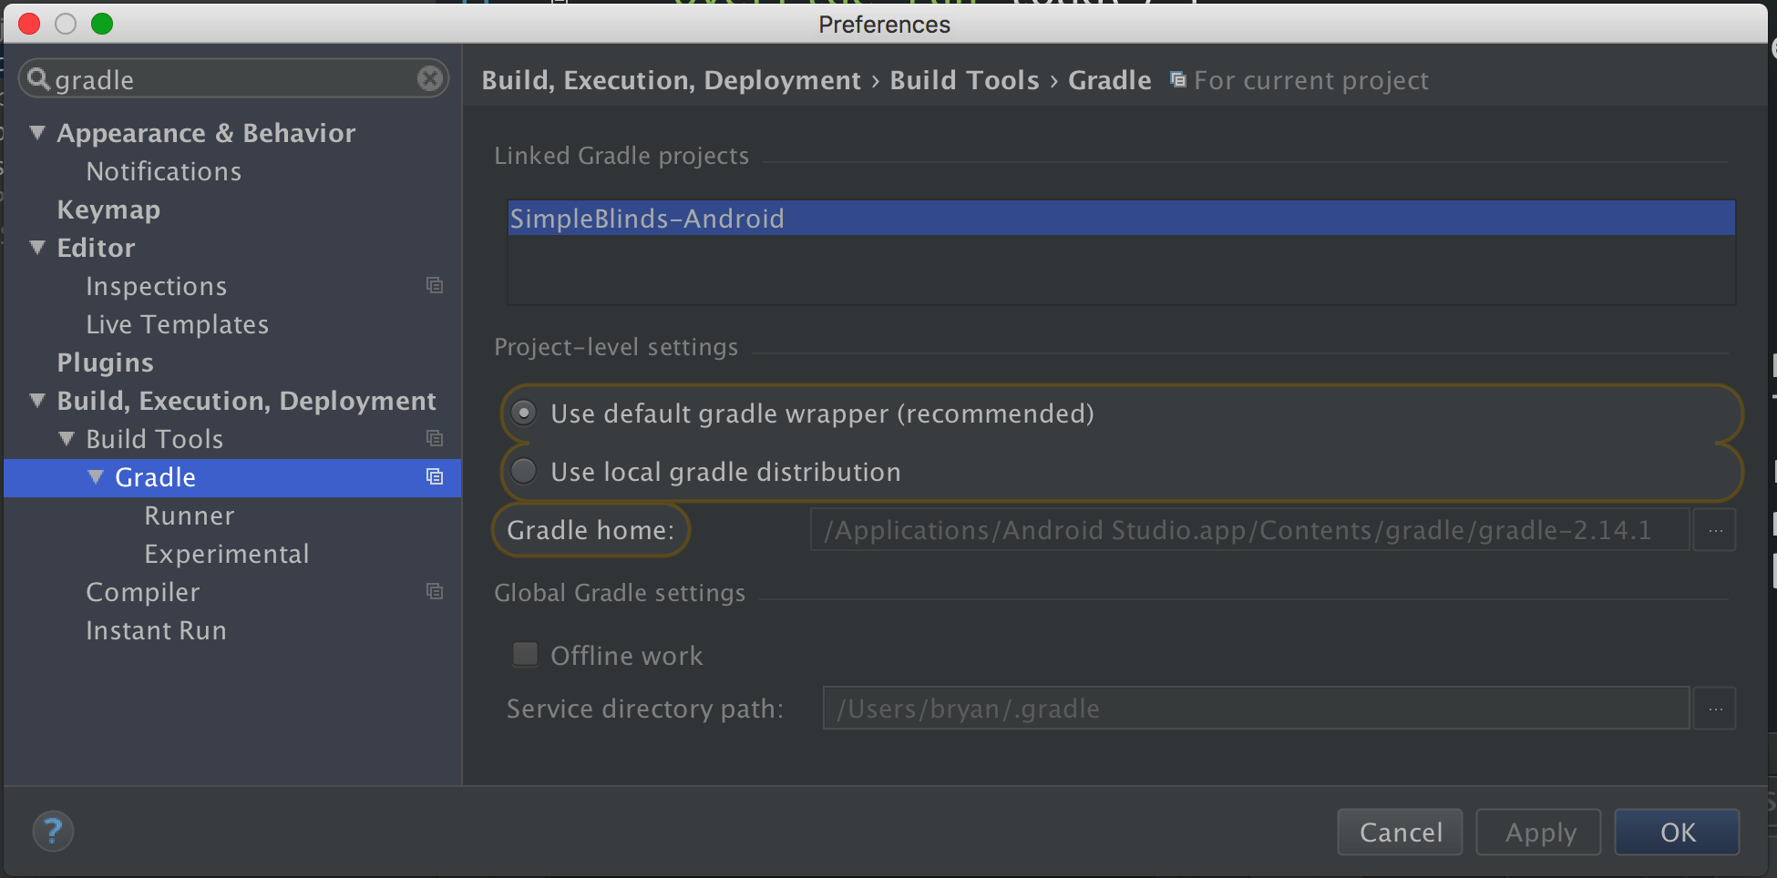
Task: Open Build Tools in the breadcrumb path
Action: (x=964, y=80)
